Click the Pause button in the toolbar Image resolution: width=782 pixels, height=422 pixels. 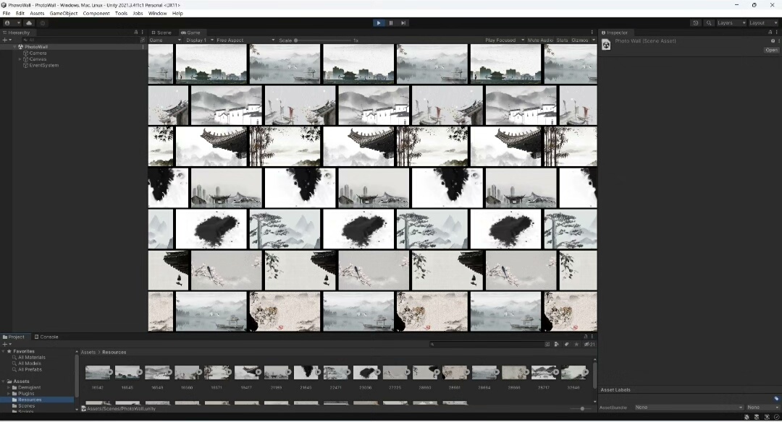coord(391,23)
